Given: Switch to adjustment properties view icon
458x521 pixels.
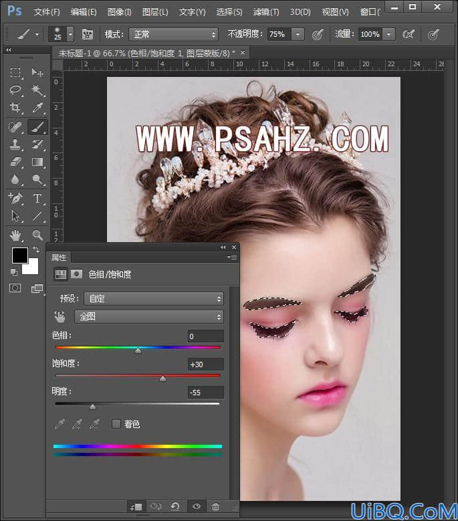Looking at the screenshot, I should [60, 274].
